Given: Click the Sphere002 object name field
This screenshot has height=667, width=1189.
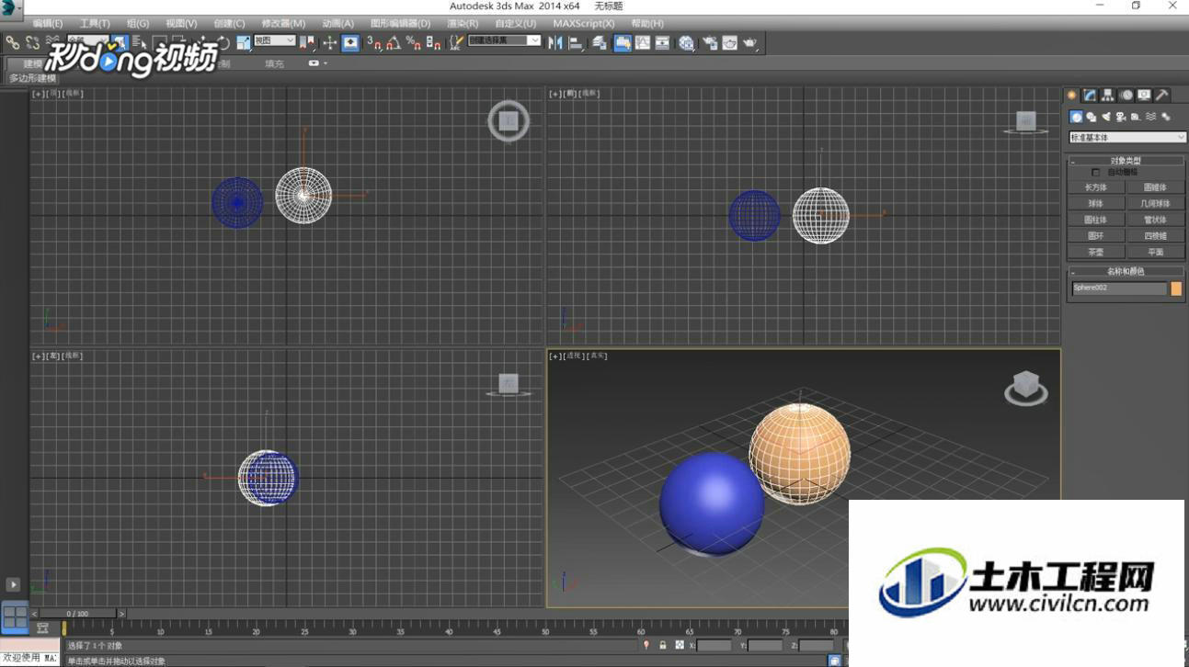Looking at the screenshot, I should click(x=1119, y=288).
